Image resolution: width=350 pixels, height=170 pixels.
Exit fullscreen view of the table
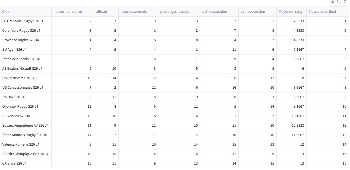click(x=345, y=2)
